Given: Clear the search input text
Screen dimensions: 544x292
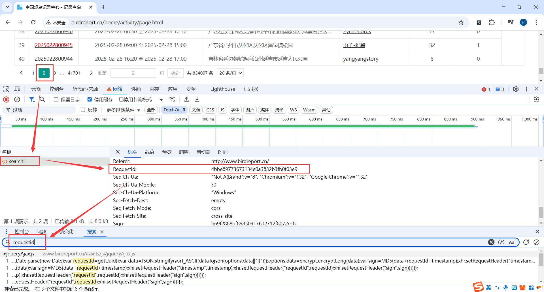Looking at the screenshot, I should tap(491, 242).
